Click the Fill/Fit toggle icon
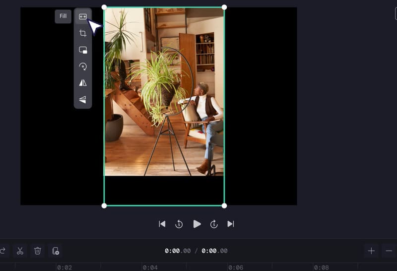 (83, 16)
